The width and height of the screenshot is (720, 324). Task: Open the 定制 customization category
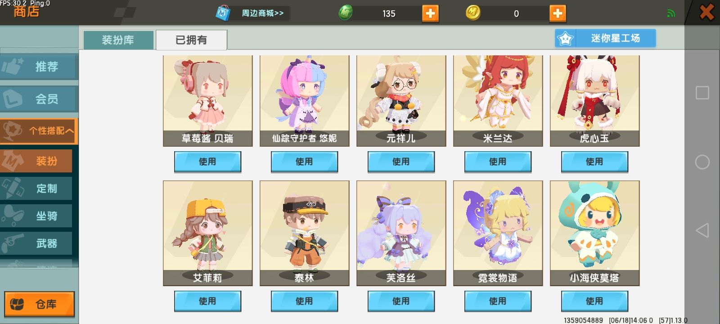(36, 189)
